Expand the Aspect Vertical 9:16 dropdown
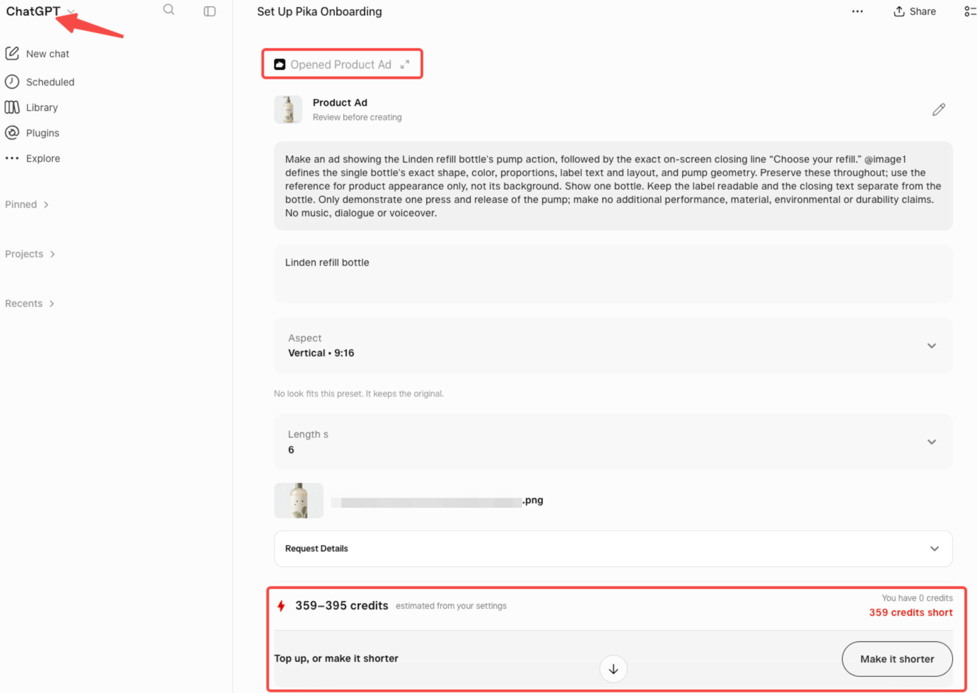This screenshot has height=693, width=977. tap(613, 345)
